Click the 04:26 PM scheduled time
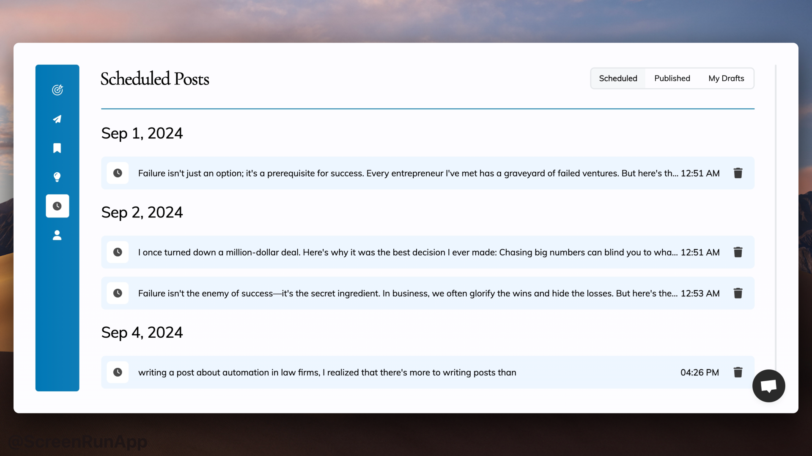Viewport: 812px width, 456px height. (x=700, y=372)
